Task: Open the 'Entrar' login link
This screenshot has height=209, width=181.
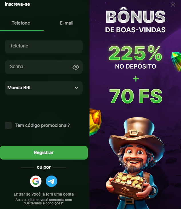Action: click(x=20, y=194)
